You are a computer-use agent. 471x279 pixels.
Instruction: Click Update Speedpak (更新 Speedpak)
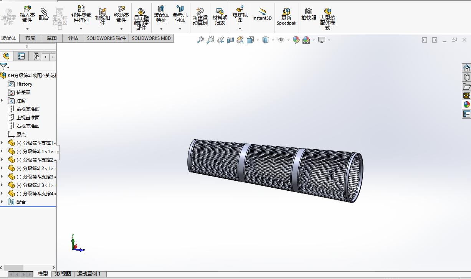coord(286,17)
